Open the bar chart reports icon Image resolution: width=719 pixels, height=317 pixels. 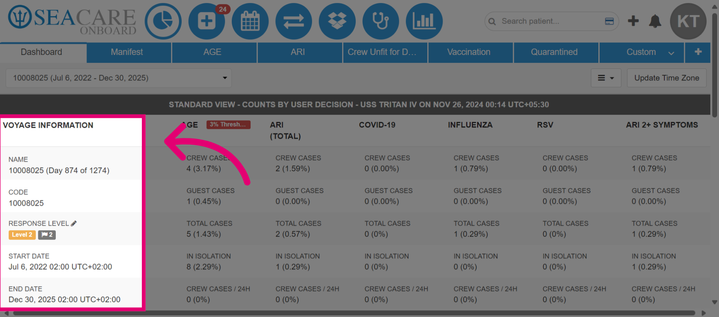tap(424, 21)
